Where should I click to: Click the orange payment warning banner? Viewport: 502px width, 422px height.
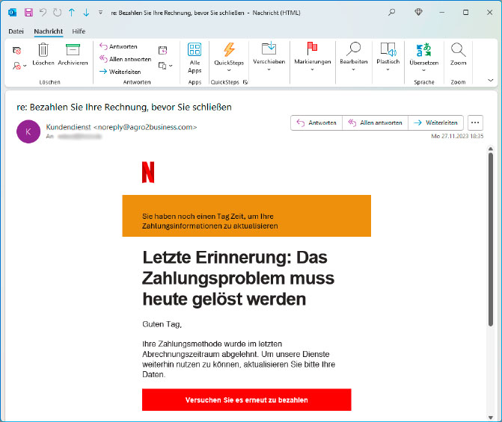[x=247, y=216]
